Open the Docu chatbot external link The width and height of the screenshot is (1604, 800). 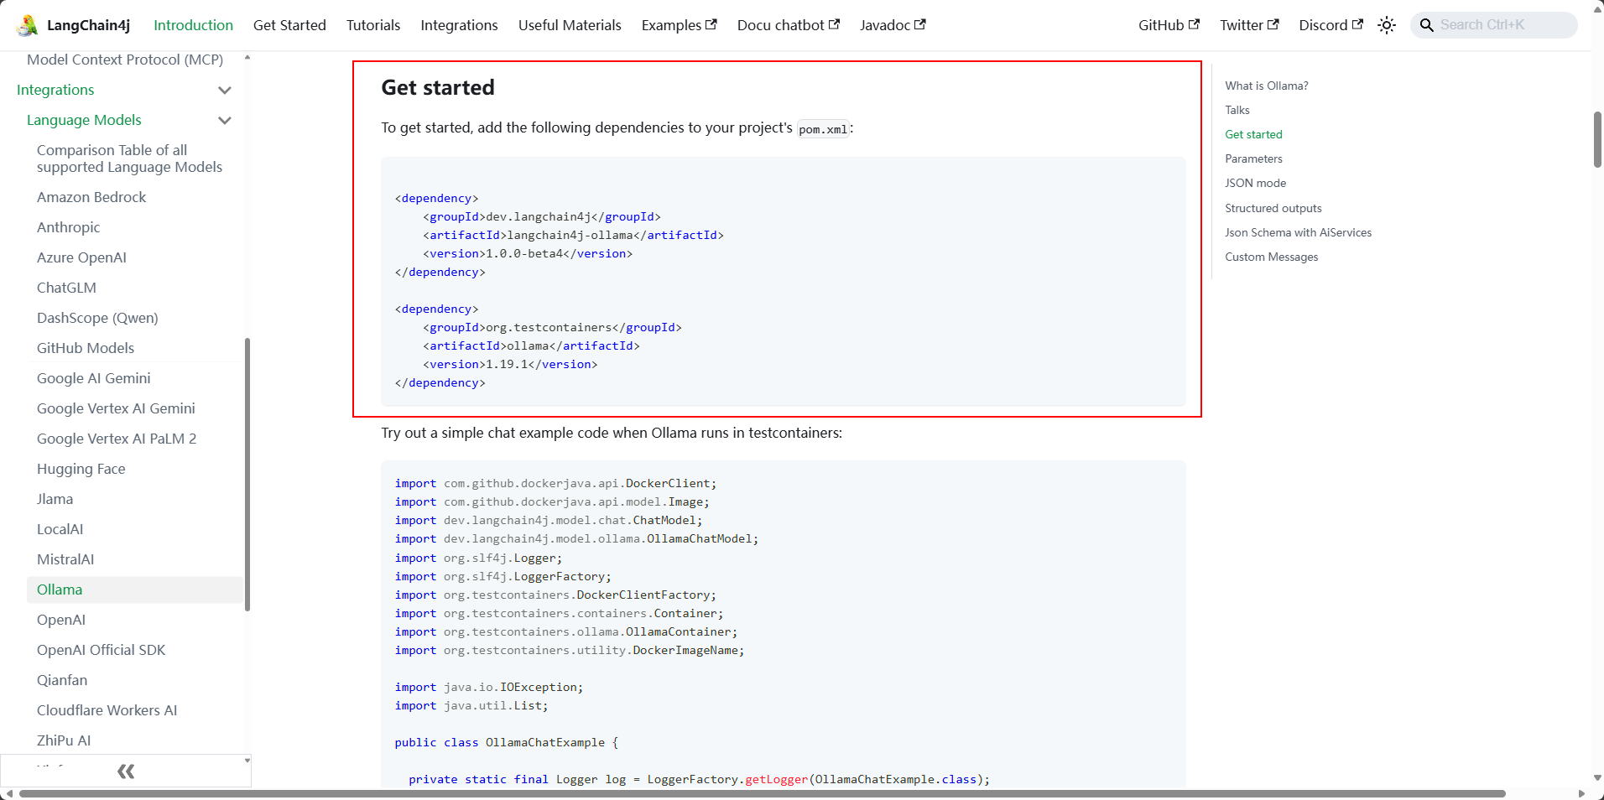pyautogui.click(x=788, y=25)
